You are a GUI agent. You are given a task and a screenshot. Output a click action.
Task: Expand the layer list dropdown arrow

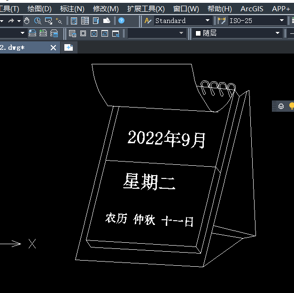23,33
